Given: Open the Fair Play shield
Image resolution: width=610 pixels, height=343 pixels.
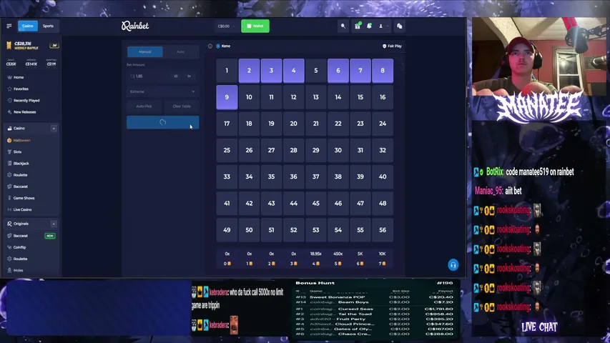Looking at the screenshot, I should [392, 46].
